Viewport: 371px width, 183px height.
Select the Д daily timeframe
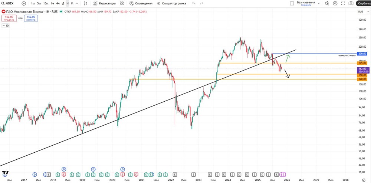tap(63, 4)
